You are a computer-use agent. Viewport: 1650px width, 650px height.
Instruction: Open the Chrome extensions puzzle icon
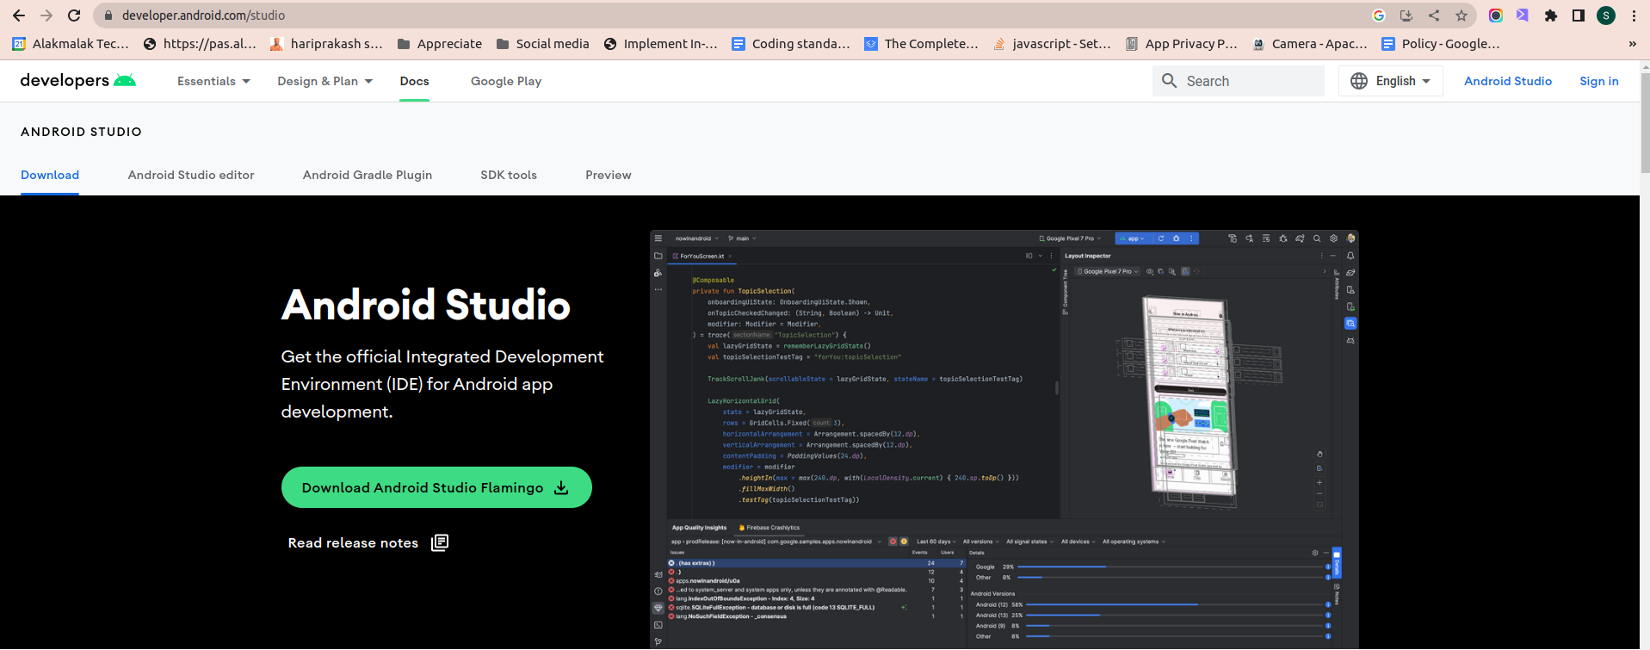[x=1551, y=15]
